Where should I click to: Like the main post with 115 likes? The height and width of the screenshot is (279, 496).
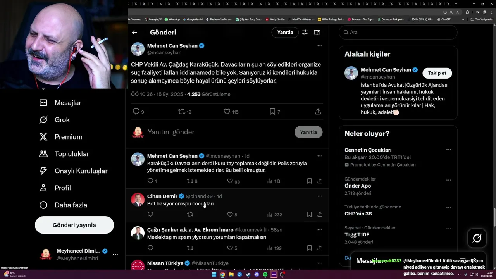(x=227, y=112)
